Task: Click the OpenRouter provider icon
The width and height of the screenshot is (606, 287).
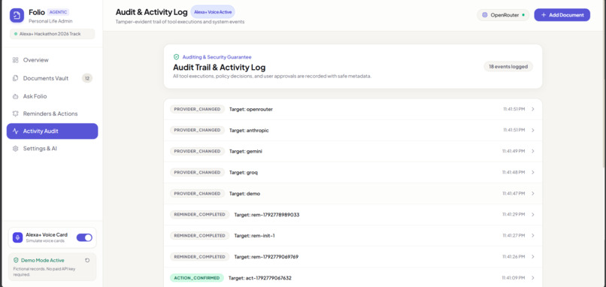Action: [485, 15]
